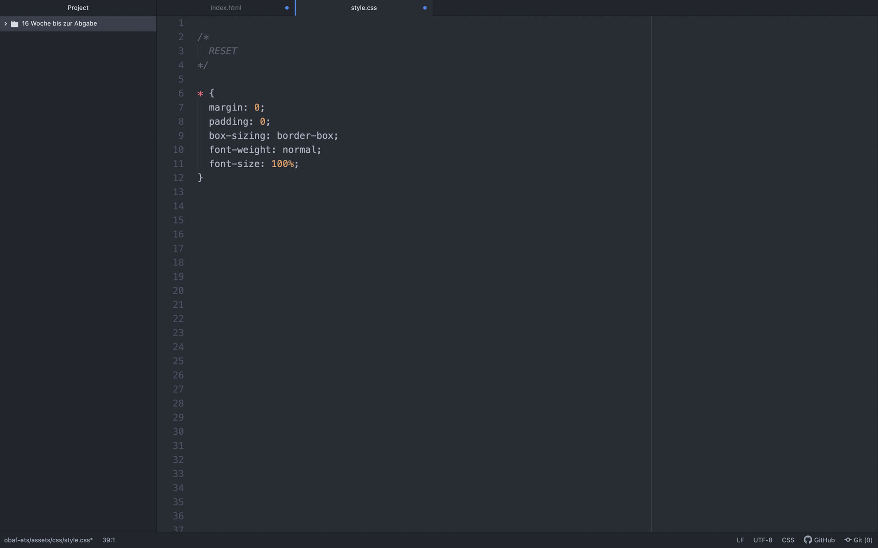Viewport: 878px width, 548px height.
Task: Click line number 36 in the gutter
Action: pos(178,516)
